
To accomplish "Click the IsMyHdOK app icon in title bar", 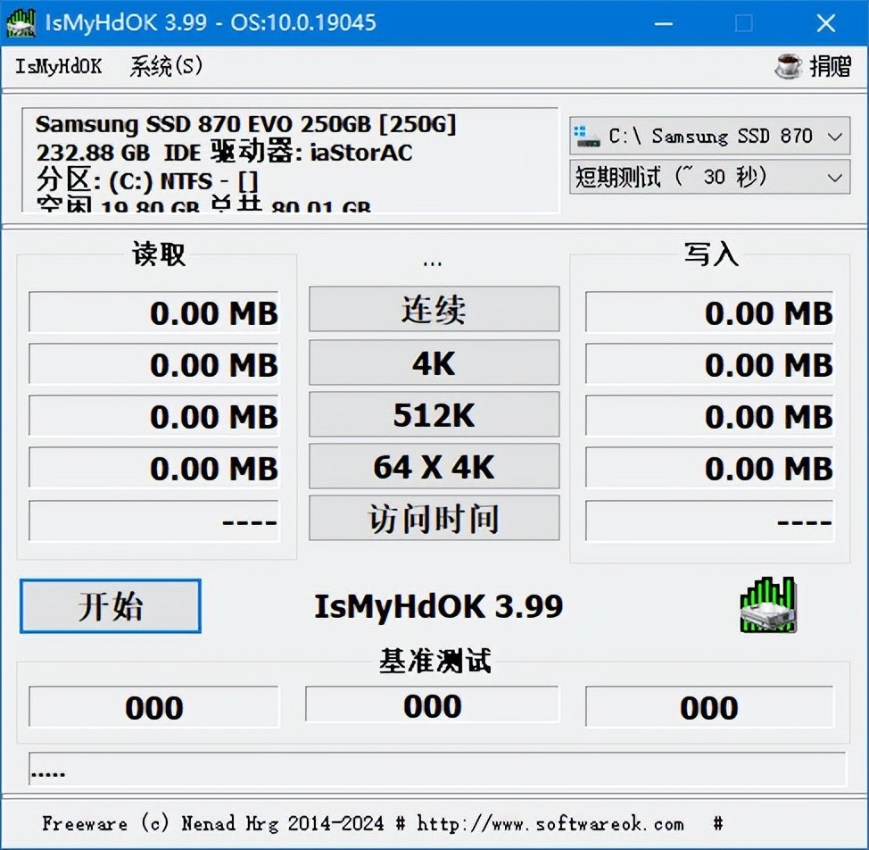I will pyautogui.click(x=21, y=22).
